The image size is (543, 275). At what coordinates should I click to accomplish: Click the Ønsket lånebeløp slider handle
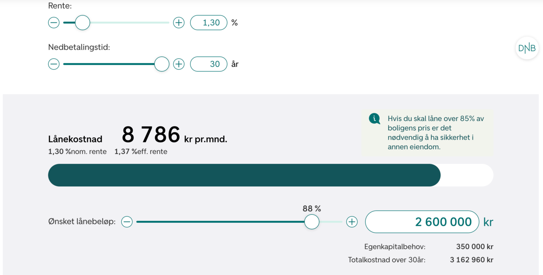point(312,222)
